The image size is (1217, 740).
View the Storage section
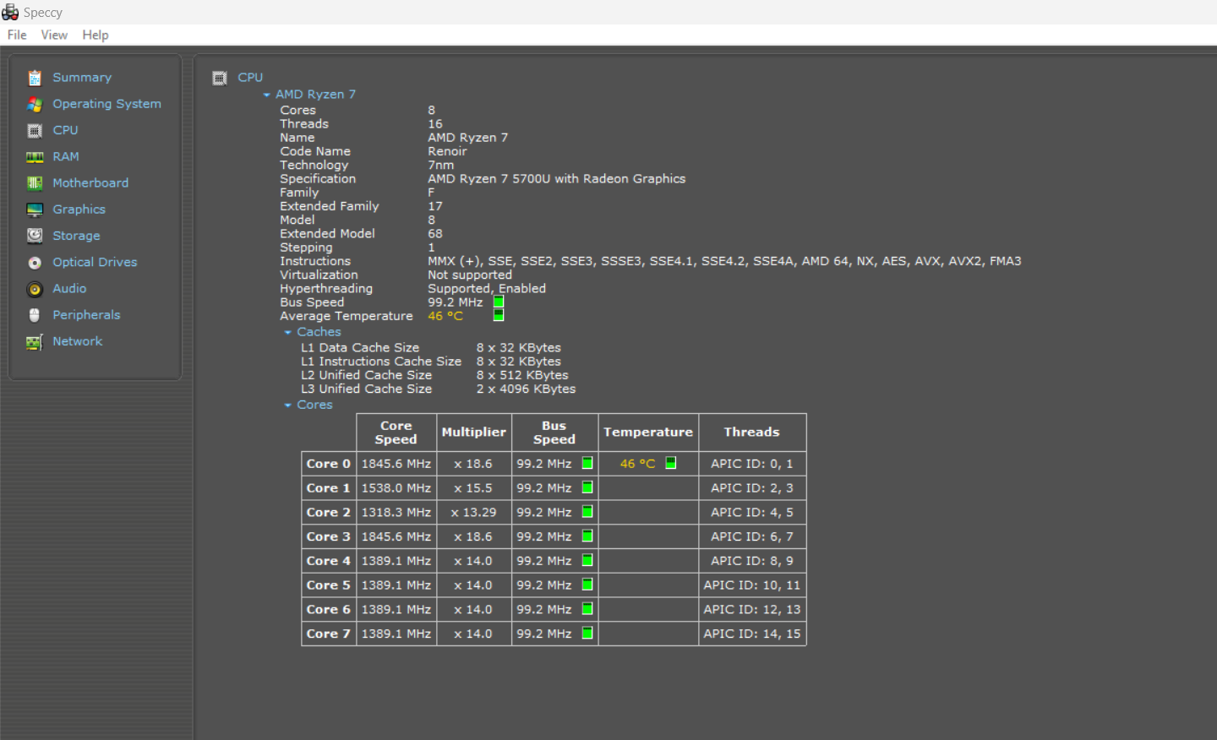(76, 236)
